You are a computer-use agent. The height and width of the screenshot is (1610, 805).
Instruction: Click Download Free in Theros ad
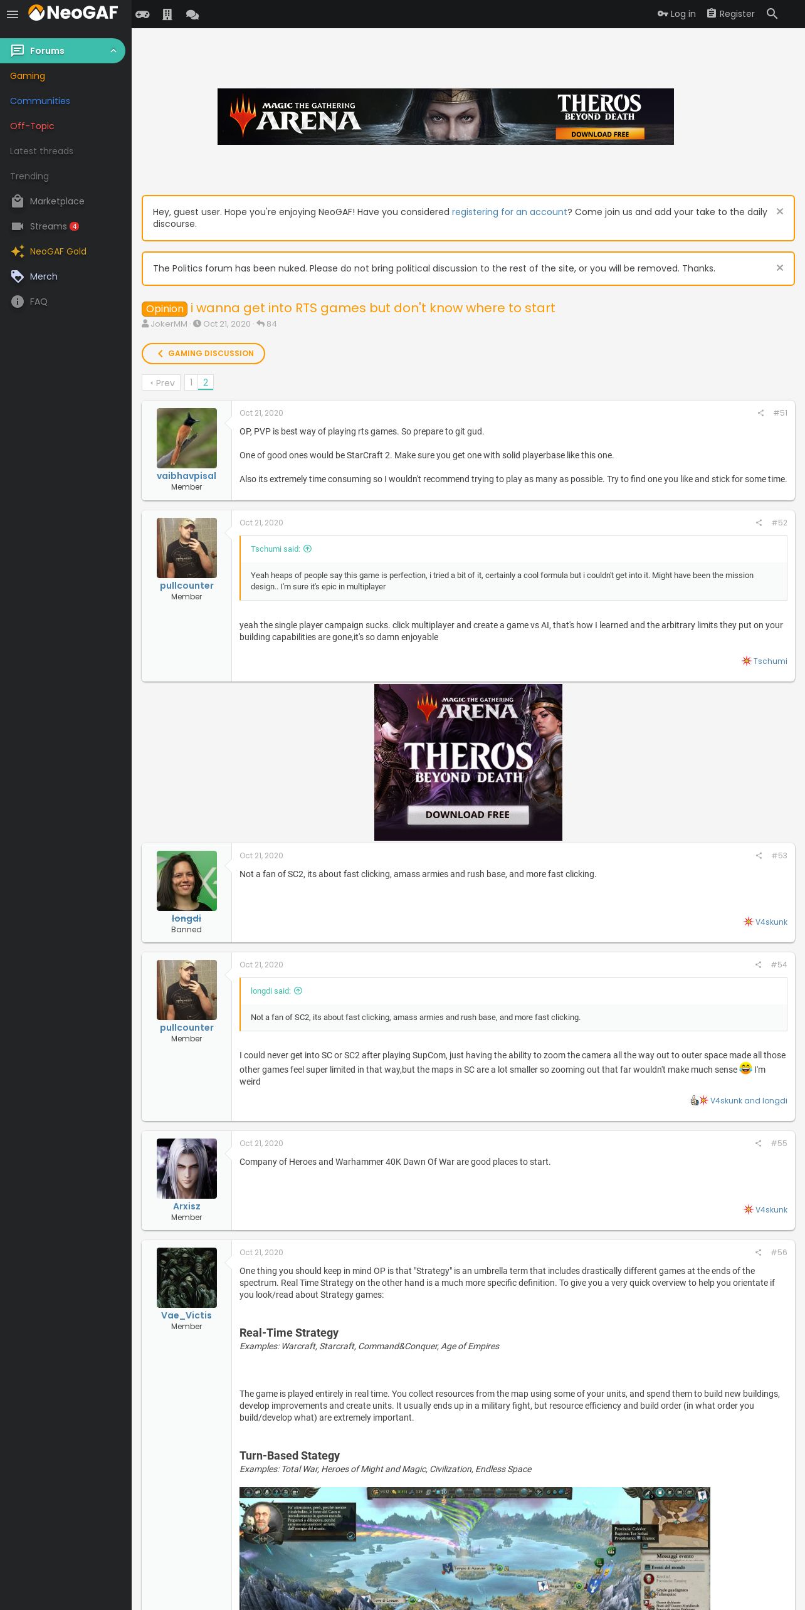coord(468,814)
